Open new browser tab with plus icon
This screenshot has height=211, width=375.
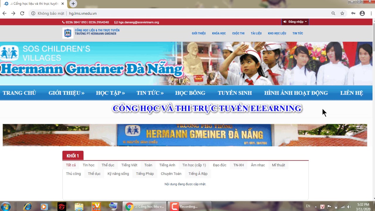pos(73,4)
